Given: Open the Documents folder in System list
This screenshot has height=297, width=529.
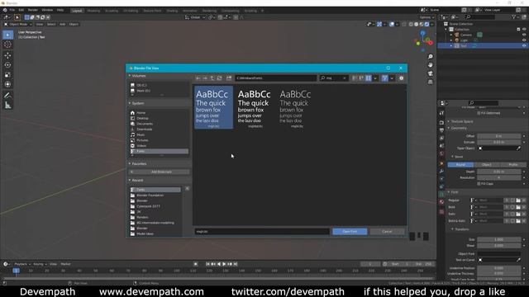Looking at the screenshot, I should [145, 124].
